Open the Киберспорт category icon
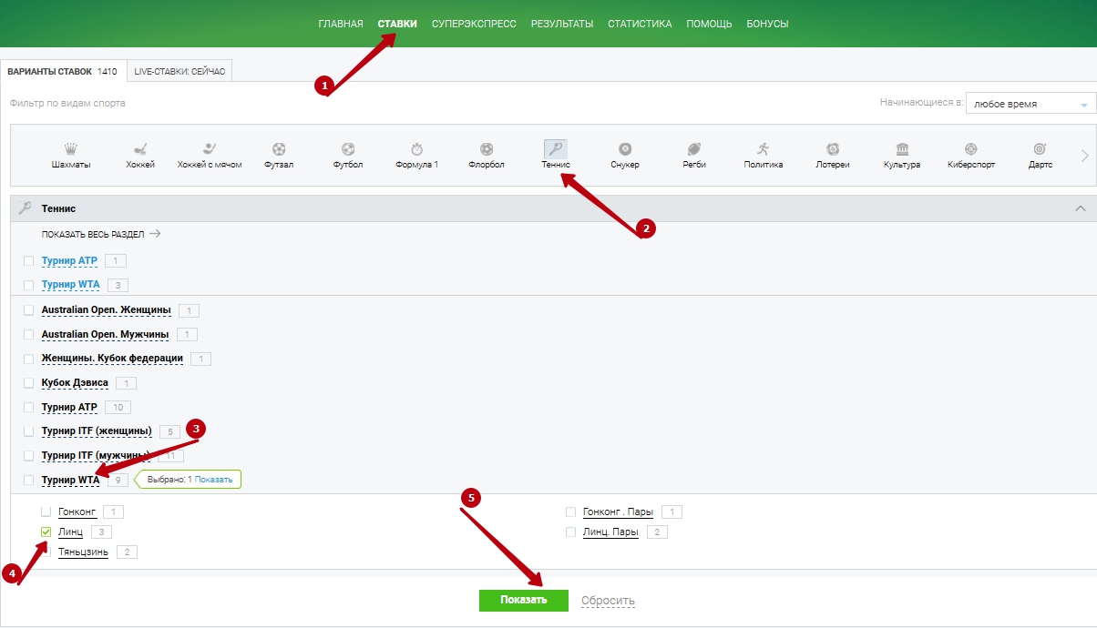 tap(970, 149)
